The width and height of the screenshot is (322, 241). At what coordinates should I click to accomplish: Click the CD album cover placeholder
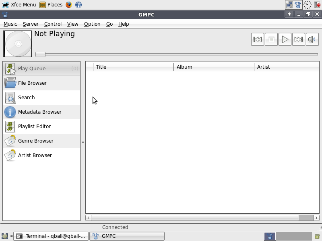17,44
